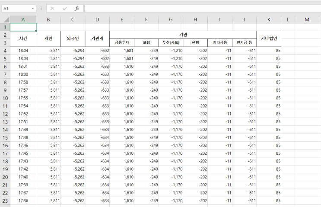Click the Name Box showing A1
Screen dimensions: 321x207
pyautogui.click(x=19, y=8)
